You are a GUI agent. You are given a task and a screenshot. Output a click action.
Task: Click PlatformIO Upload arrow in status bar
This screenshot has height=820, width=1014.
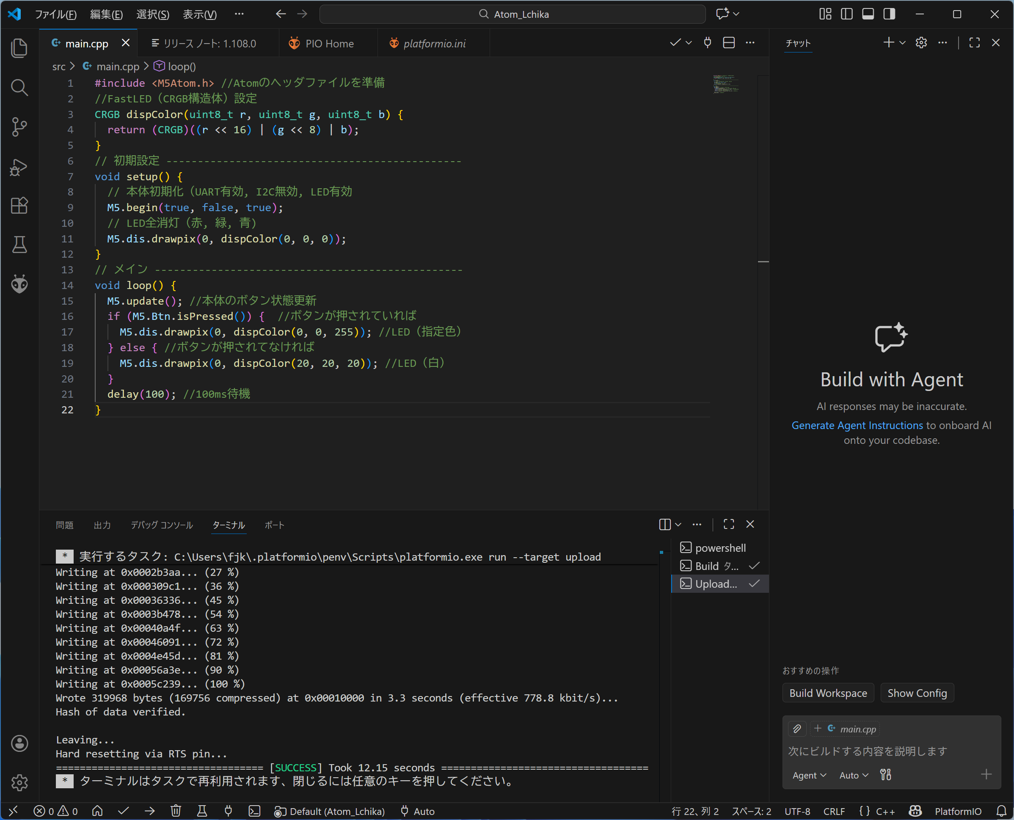150,811
